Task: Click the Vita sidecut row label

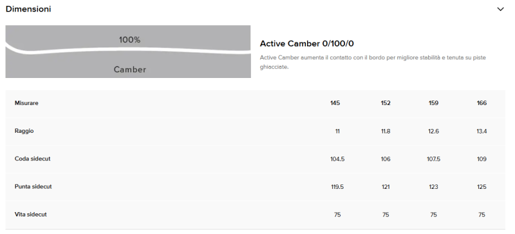Action: click(x=30, y=214)
